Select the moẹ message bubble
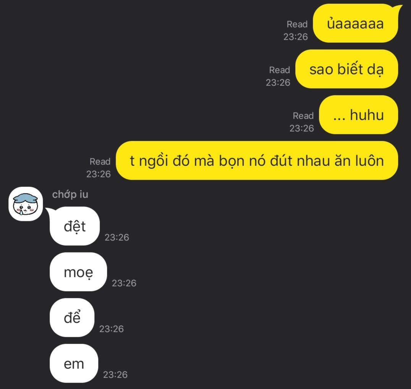The image size is (411, 389). coord(78,272)
